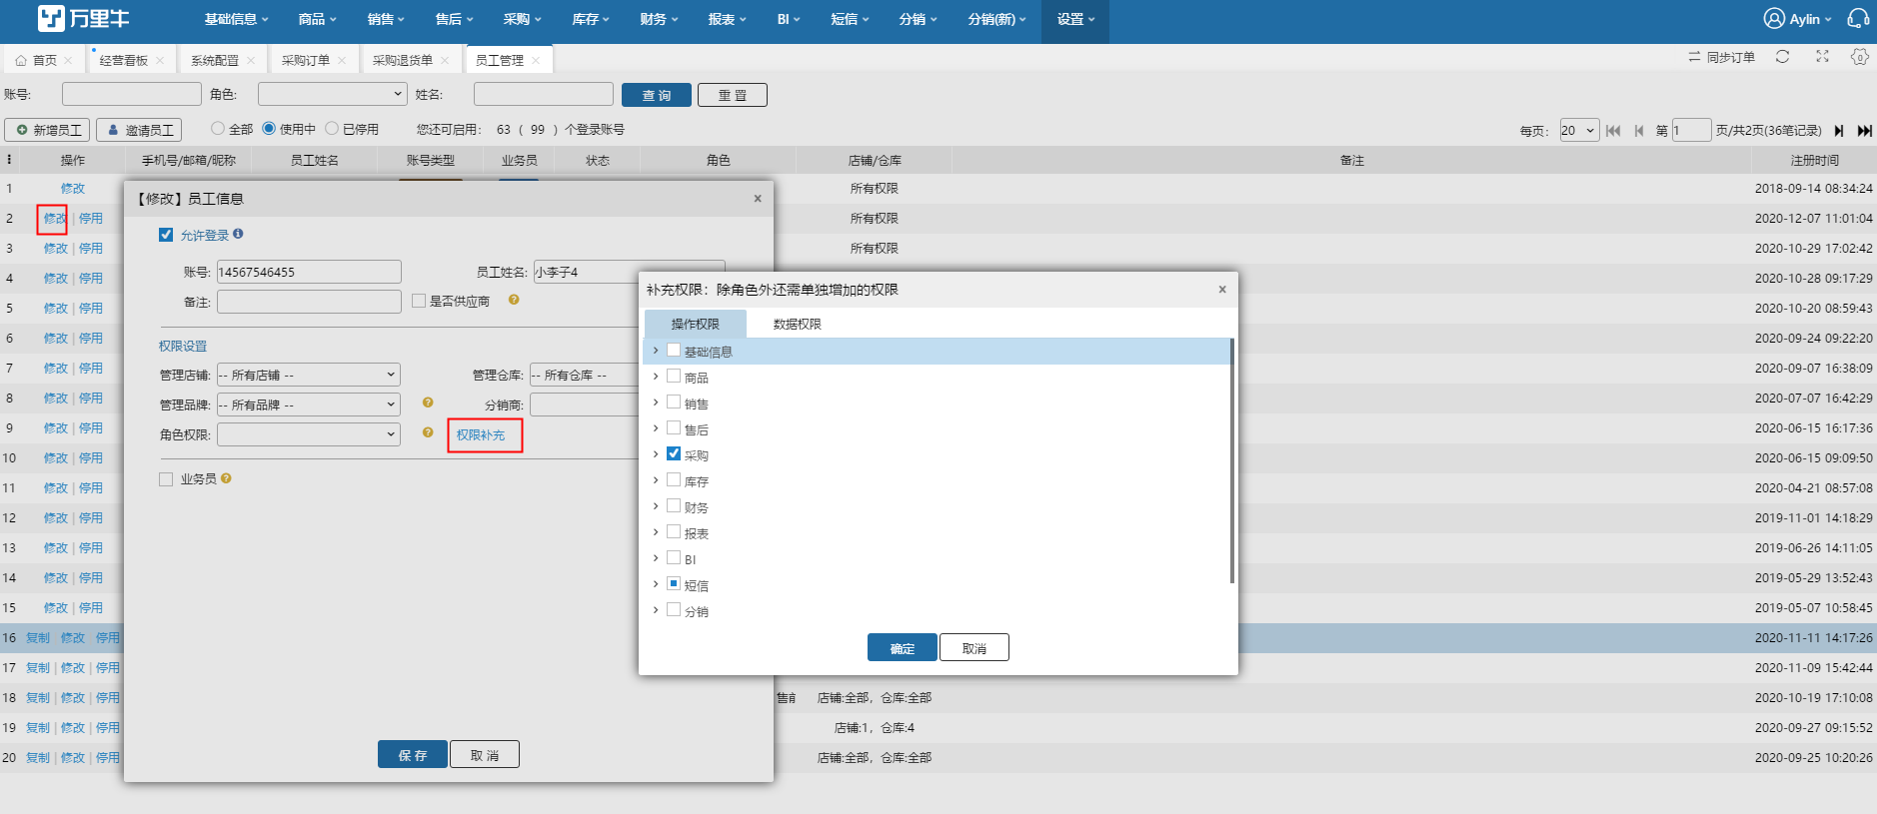This screenshot has width=1877, height=814.
Task: Click help icon beside 角色权限 dropdown
Action: click(x=428, y=432)
